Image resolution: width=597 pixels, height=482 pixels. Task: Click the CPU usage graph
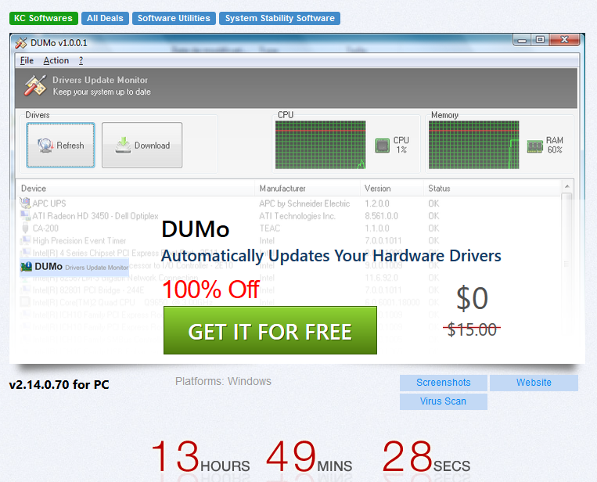(x=320, y=145)
